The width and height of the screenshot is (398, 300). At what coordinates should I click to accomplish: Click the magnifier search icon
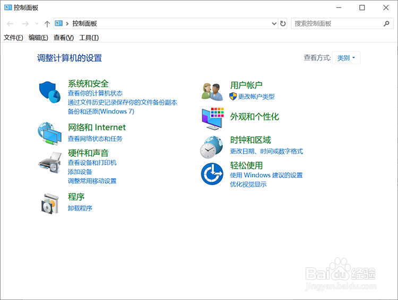[386, 23]
